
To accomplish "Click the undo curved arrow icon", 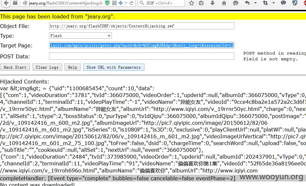I will pos(247,3).
